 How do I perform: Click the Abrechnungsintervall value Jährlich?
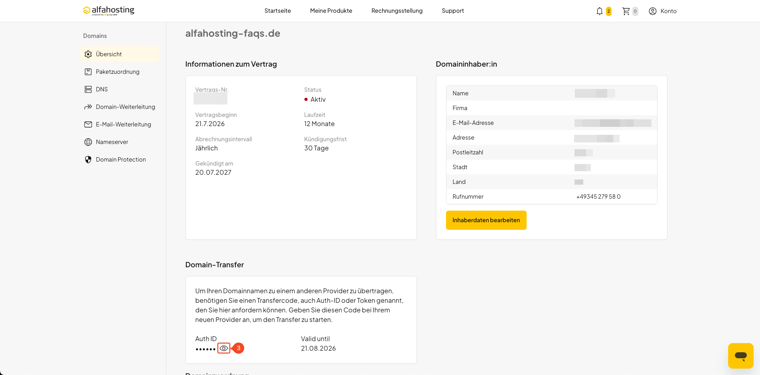206,148
